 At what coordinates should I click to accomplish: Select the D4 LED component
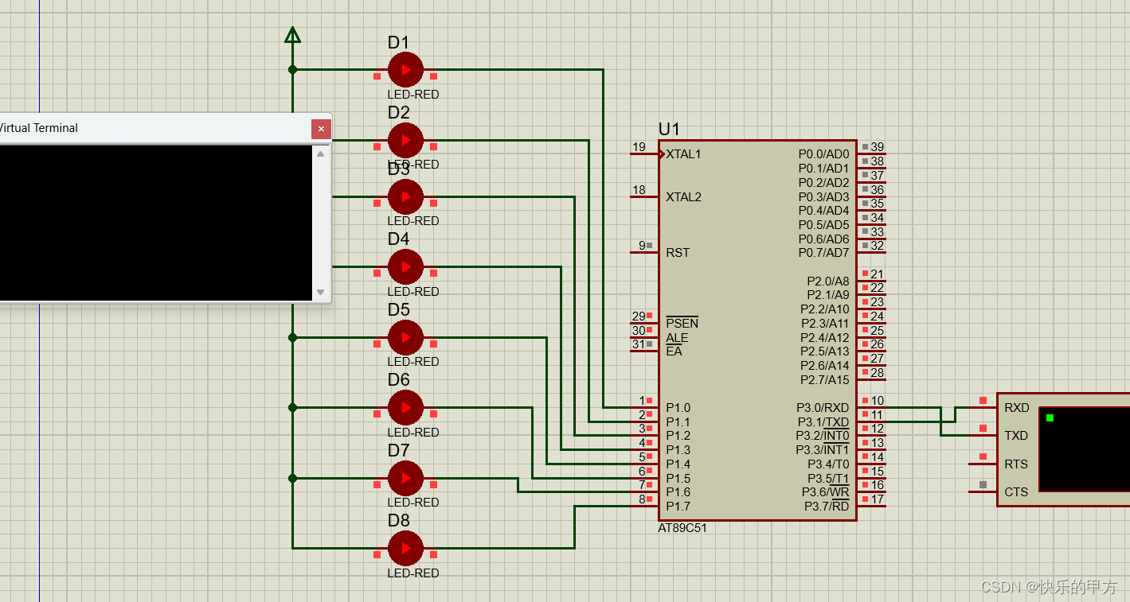pos(405,266)
